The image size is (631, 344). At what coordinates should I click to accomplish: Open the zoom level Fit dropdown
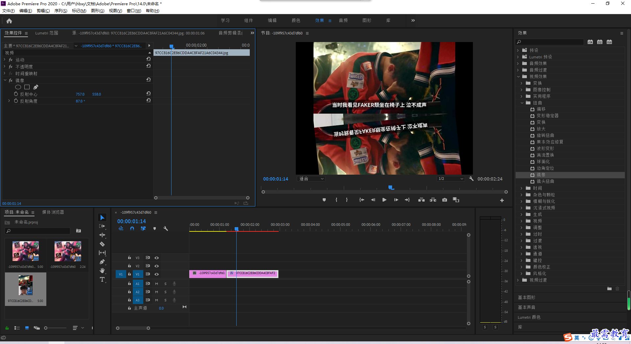(x=311, y=179)
